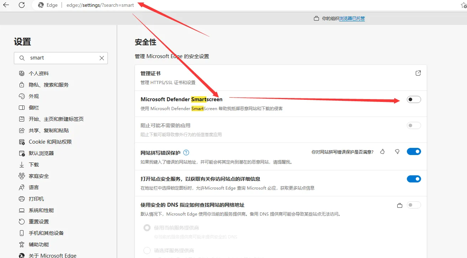Click the 共享 share icon in sidebar
Viewport: 467px width, 258px height.
click(x=22, y=130)
